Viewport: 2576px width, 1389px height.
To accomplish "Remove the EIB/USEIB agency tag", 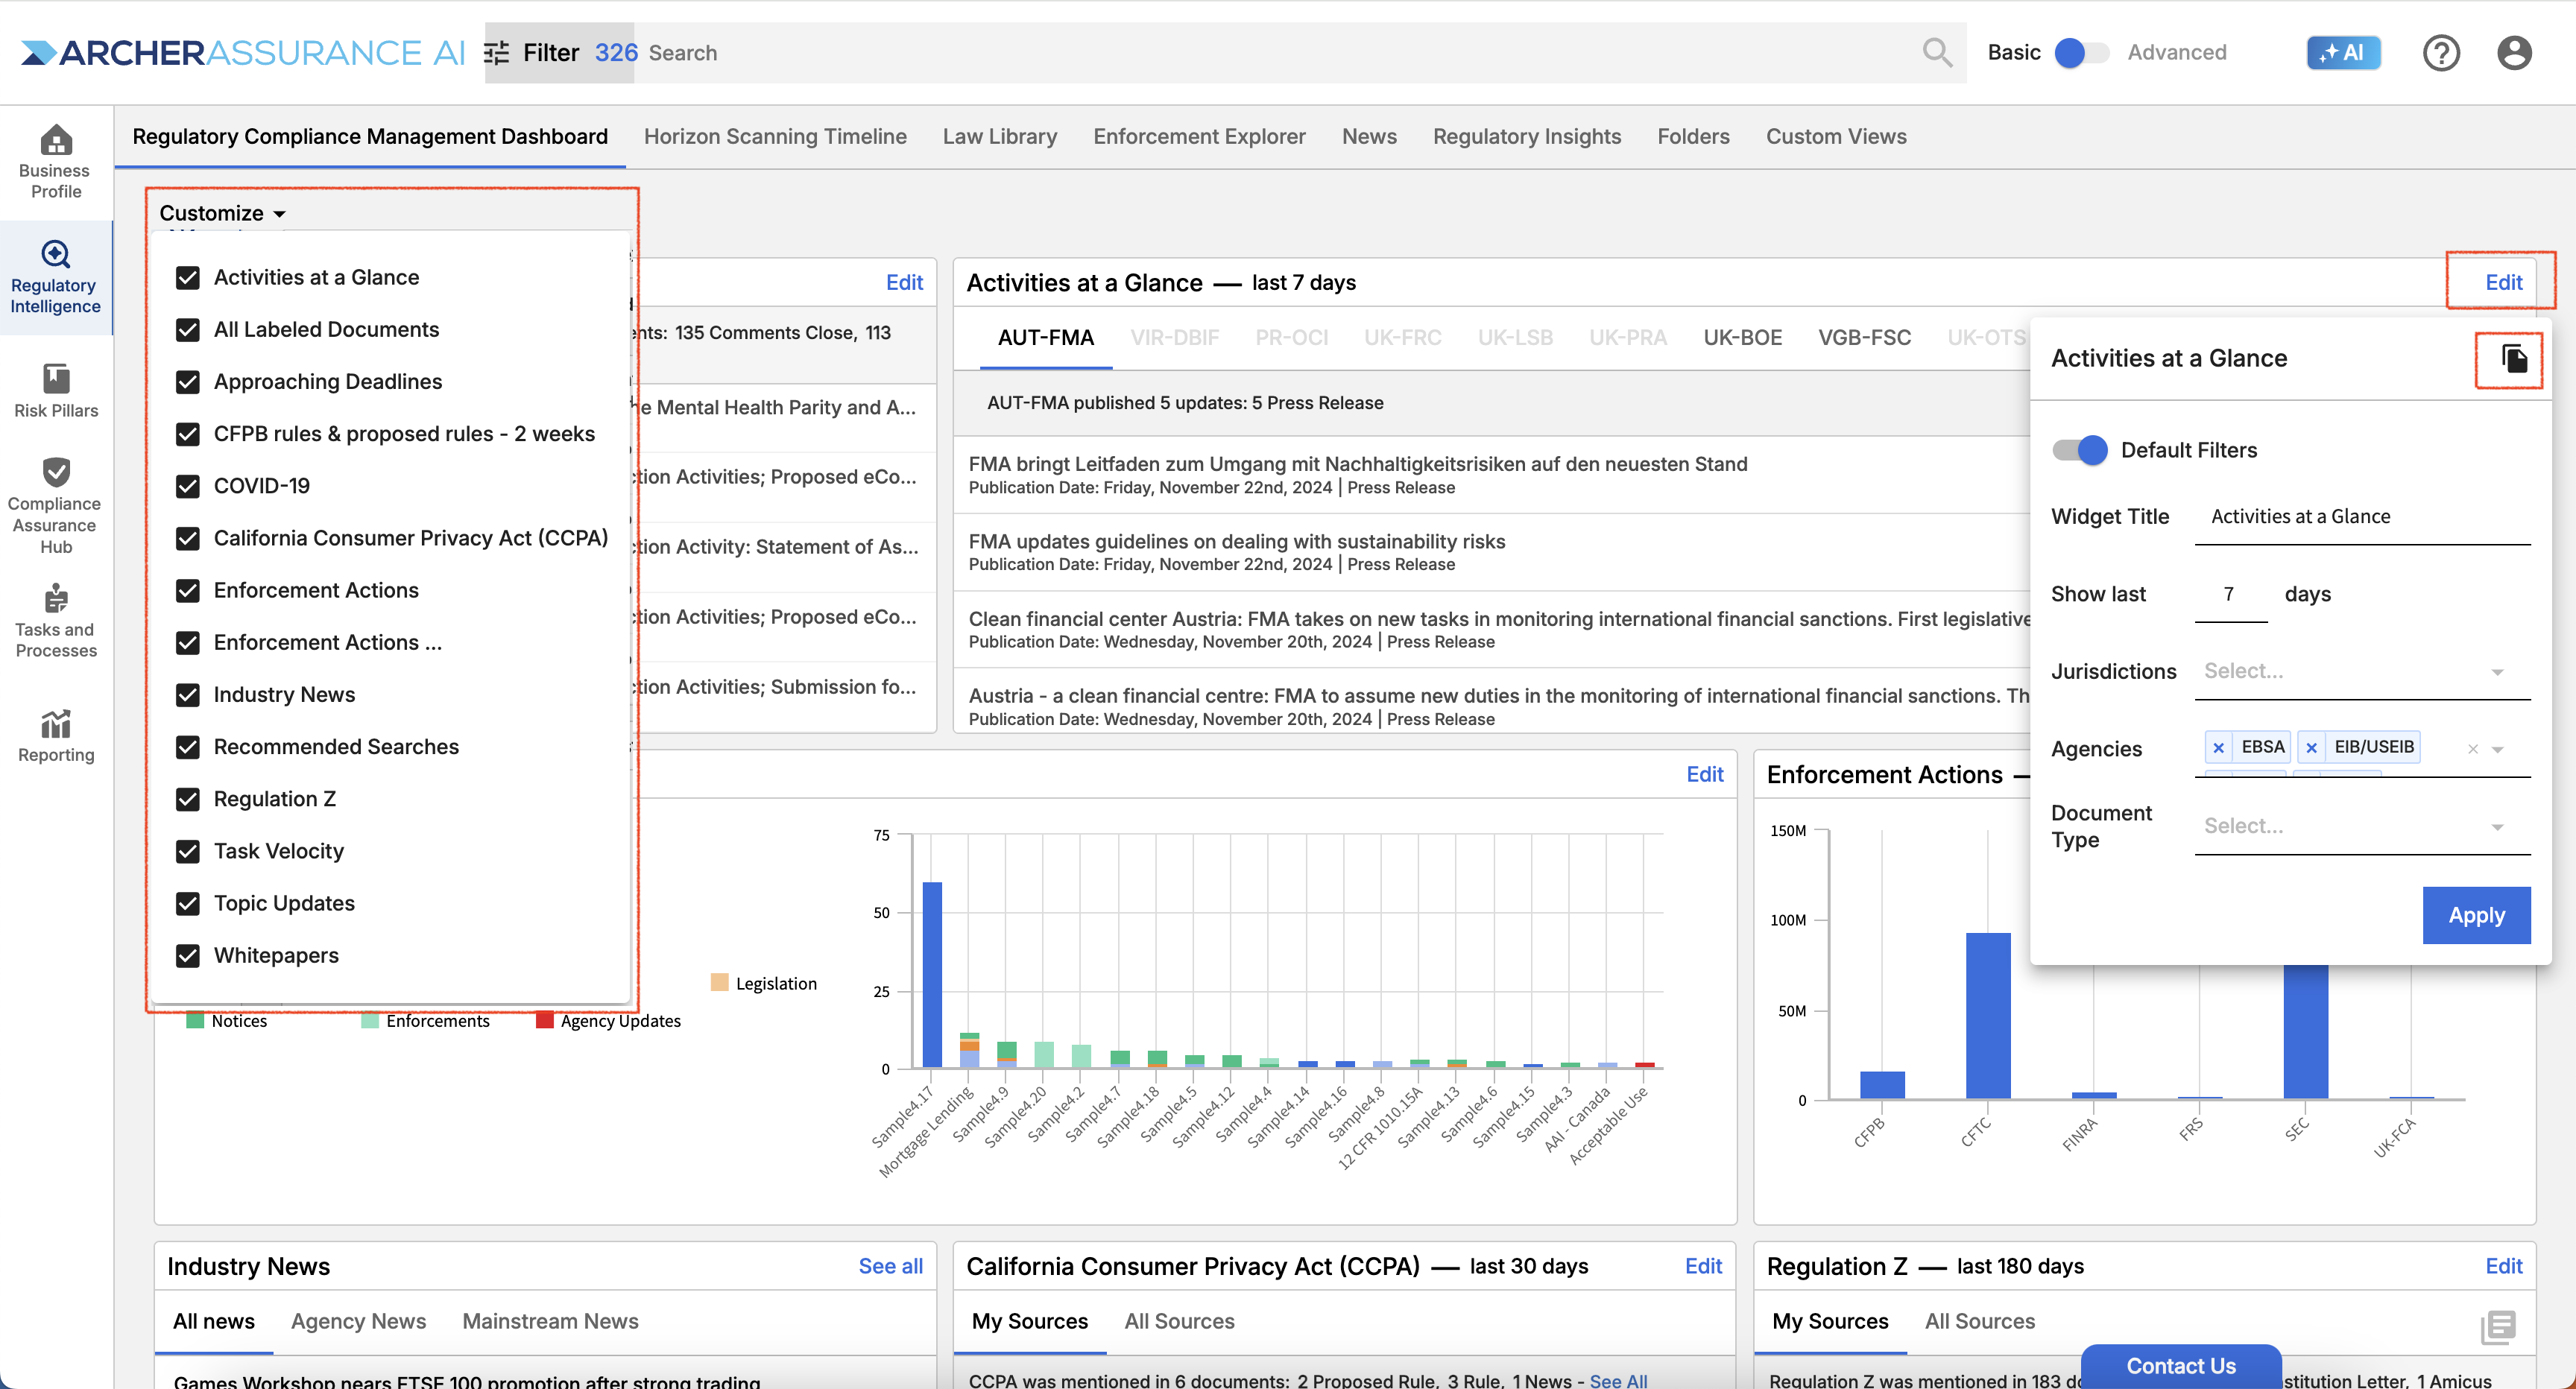I will coord(2311,747).
